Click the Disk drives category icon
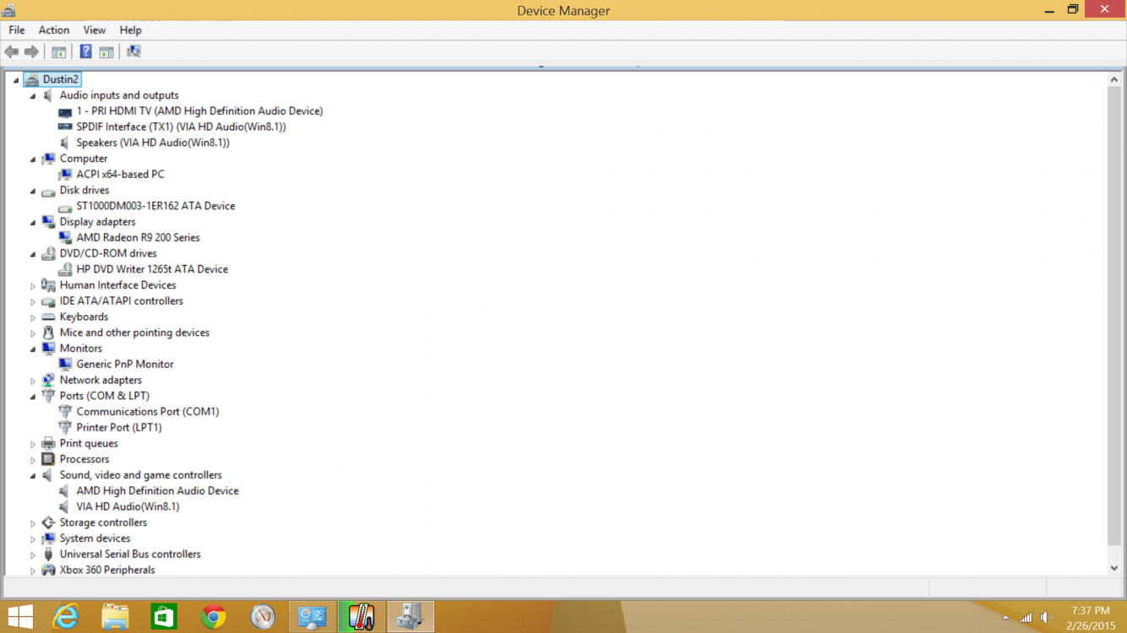 pos(48,191)
